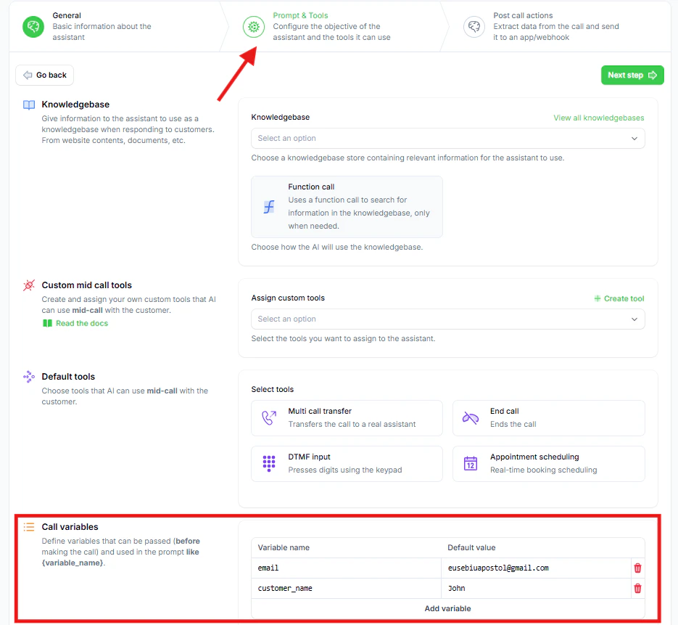
Task: Expand the Select an option knowledgebase chevron
Action: 636,138
